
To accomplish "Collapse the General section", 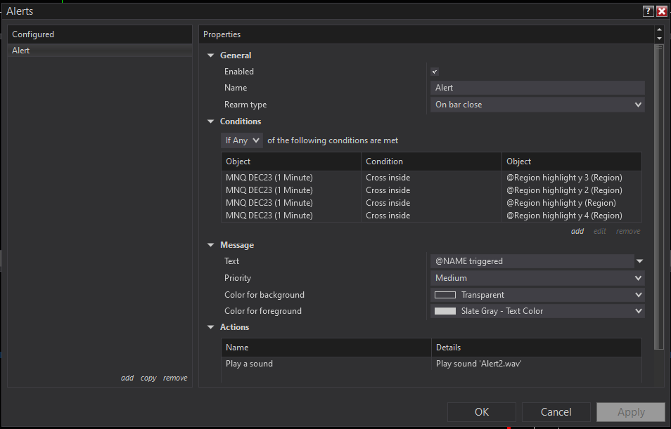I will tap(210, 55).
